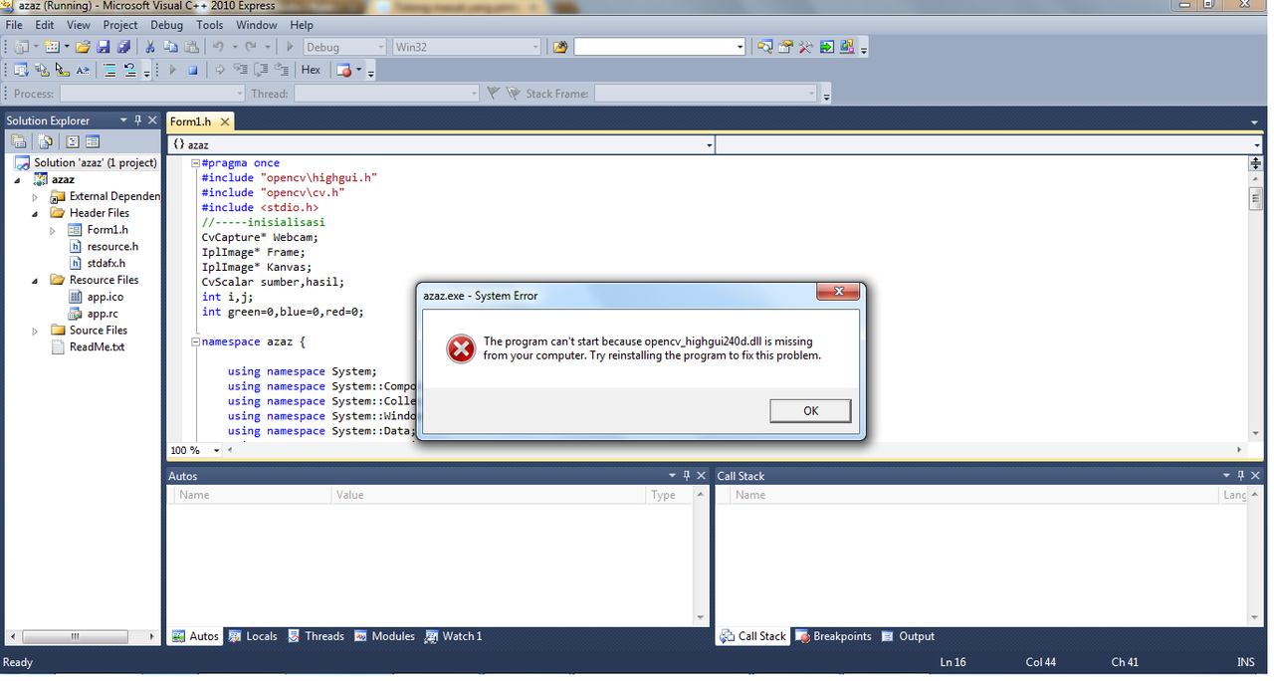Viewport: 1274px width, 681px height.
Task: Switch to the Modules tab
Action: coord(384,636)
